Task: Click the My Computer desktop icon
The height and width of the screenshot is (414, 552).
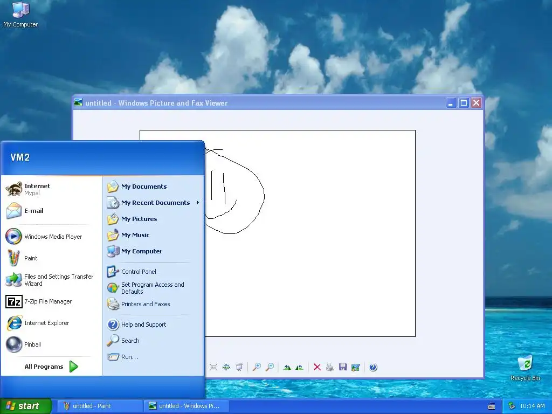Action: (x=20, y=14)
